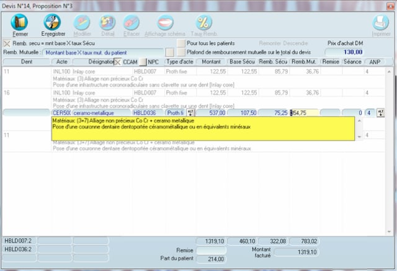Click the Séance column header
This screenshot has width=397, height=271.
coord(352,62)
